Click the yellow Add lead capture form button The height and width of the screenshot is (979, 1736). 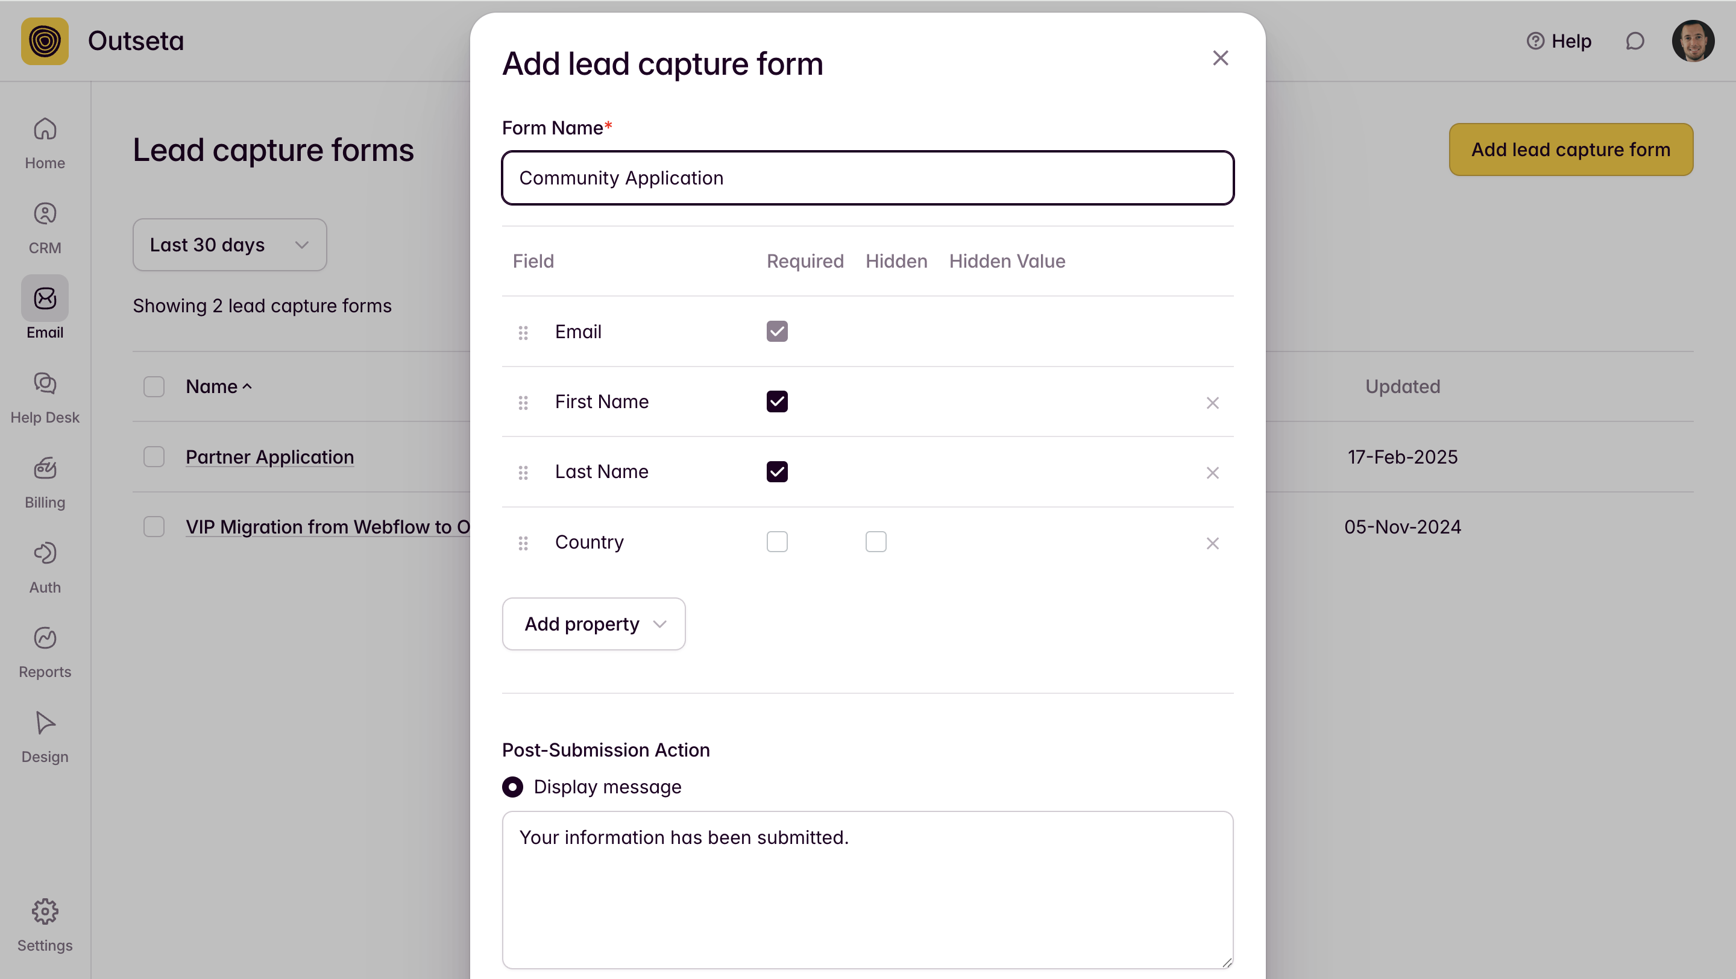(1570, 150)
